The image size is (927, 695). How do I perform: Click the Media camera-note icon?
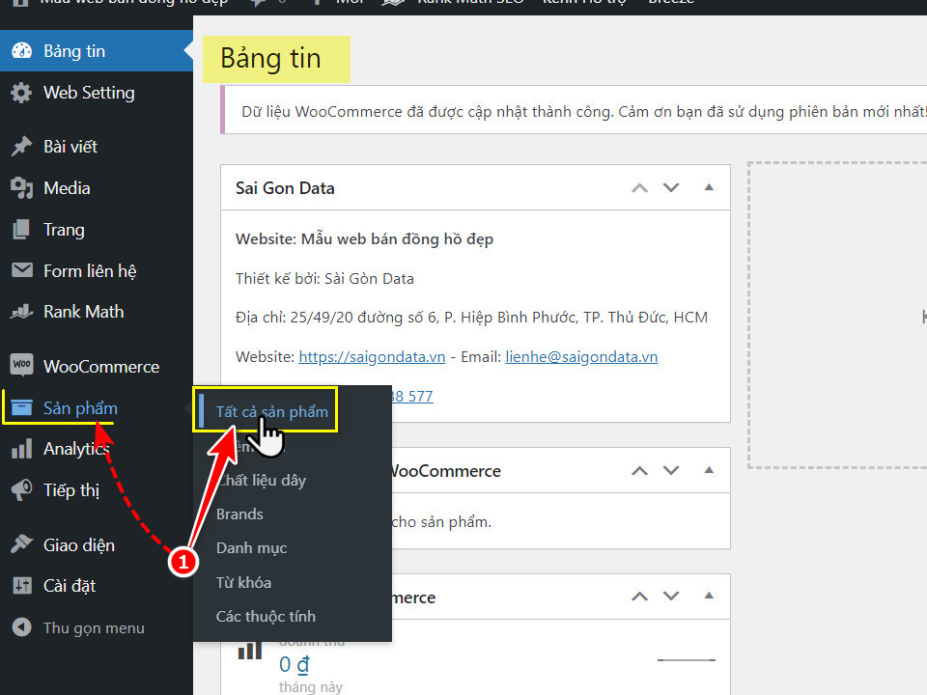pyautogui.click(x=22, y=188)
